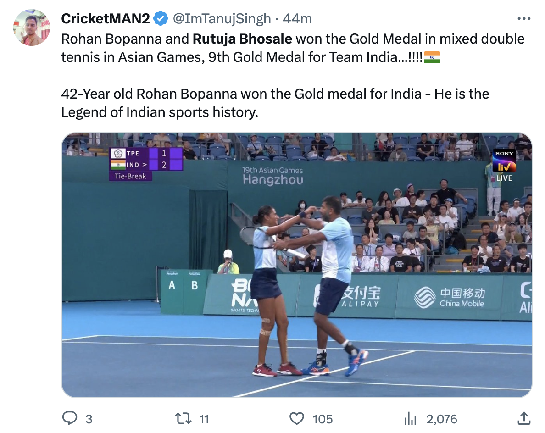Open the reply comment icon
Viewport: 545px width, 433px height.
(x=70, y=418)
